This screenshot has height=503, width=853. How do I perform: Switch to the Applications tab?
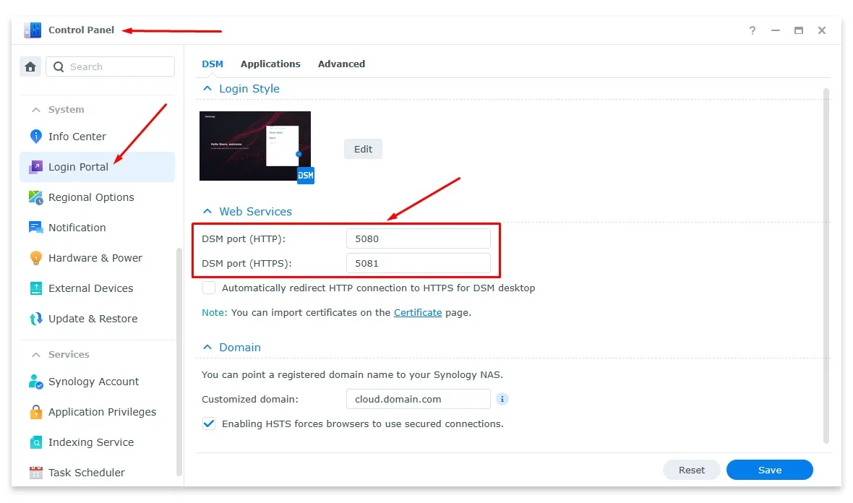coord(270,64)
